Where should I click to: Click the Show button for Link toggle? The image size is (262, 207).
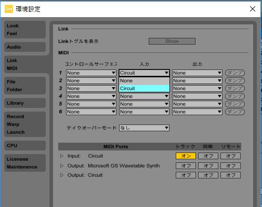click(x=172, y=41)
